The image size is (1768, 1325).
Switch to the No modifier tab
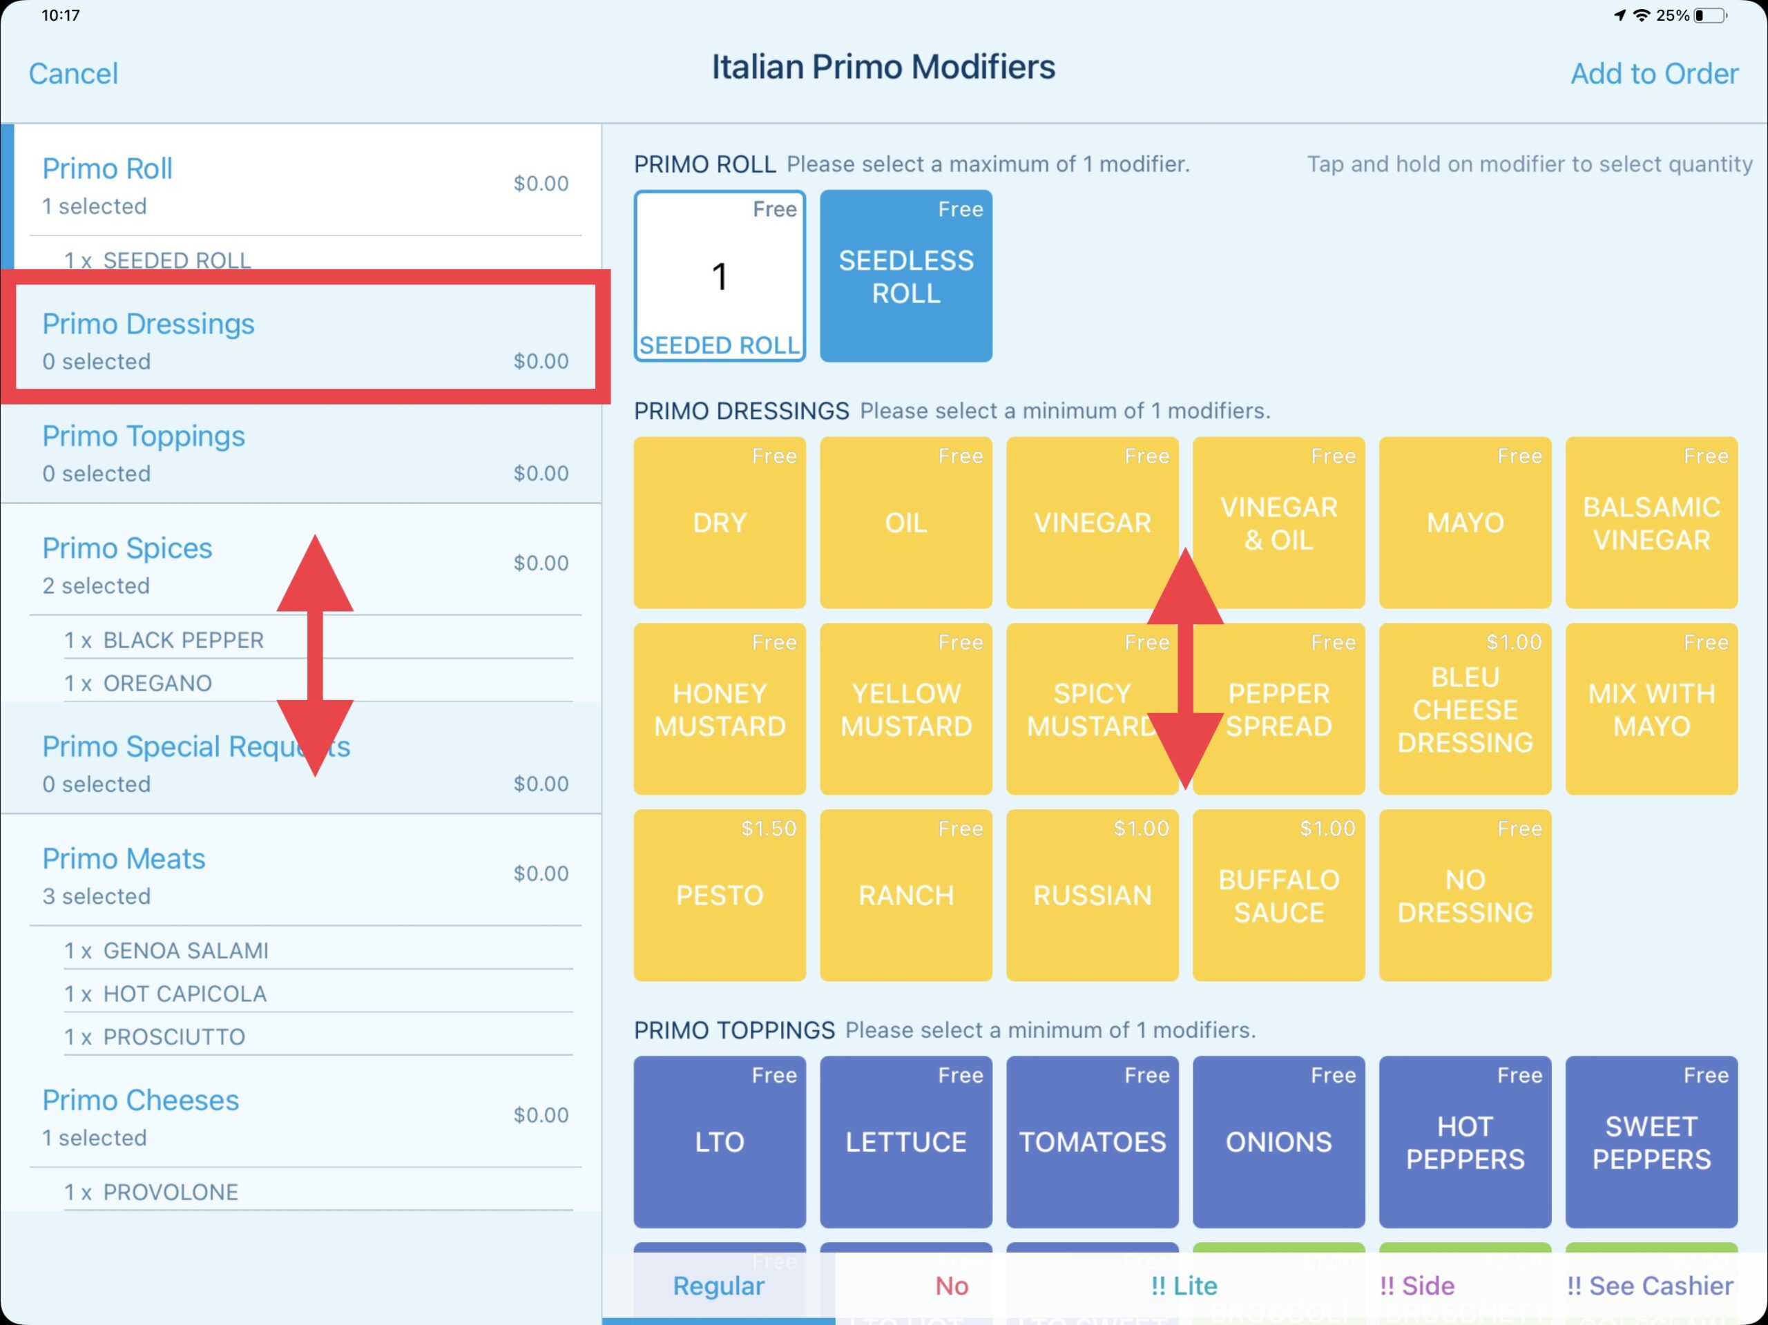(951, 1285)
